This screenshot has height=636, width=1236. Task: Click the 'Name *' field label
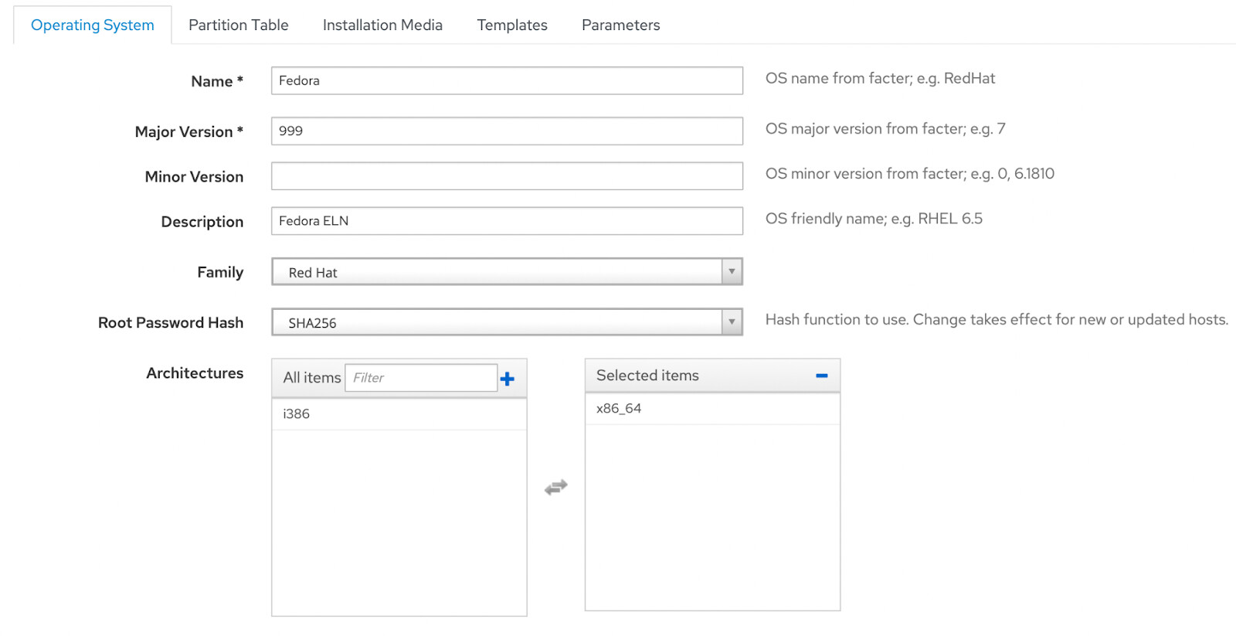click(217, 81)
